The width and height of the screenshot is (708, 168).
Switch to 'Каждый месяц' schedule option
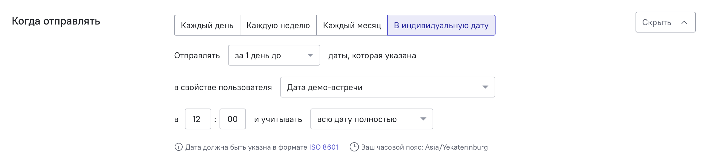click(352, 25)
